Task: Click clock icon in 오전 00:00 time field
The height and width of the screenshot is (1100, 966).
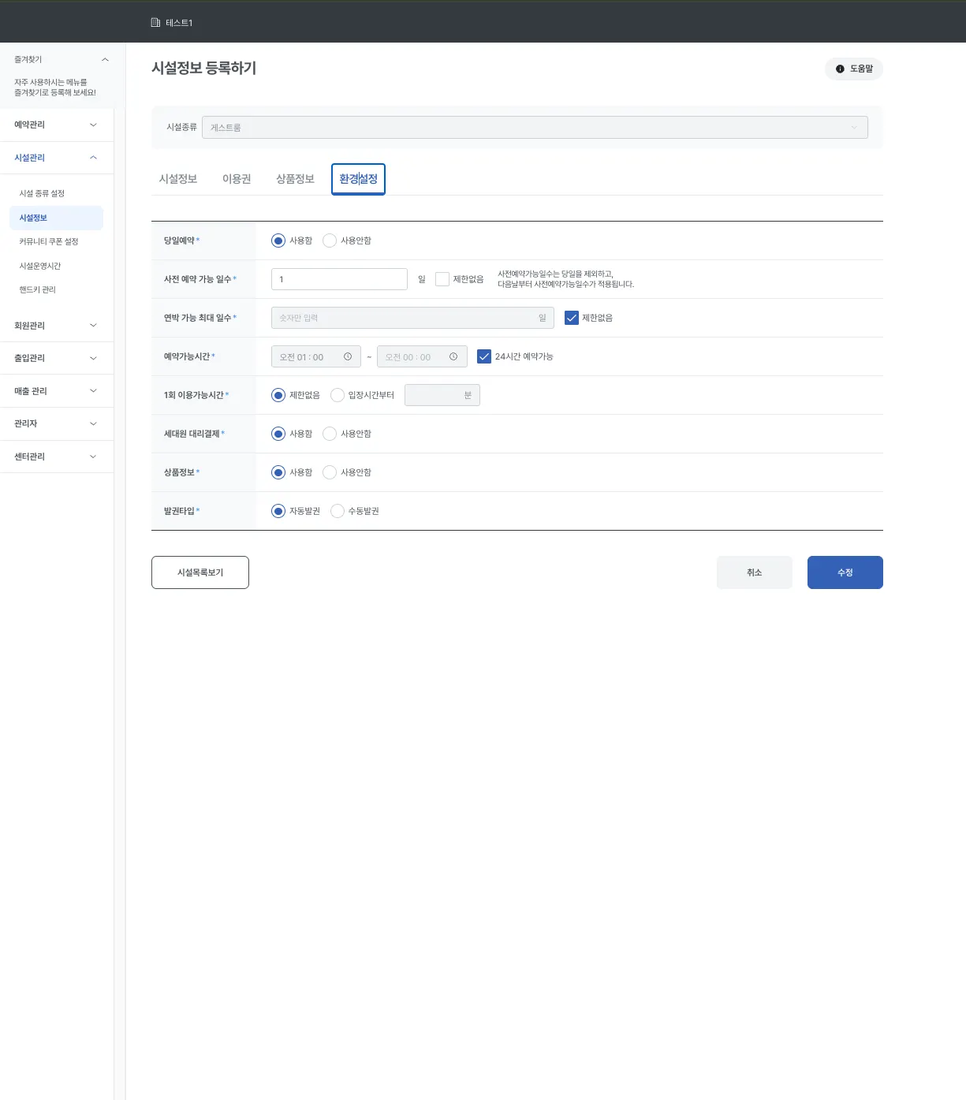Action: click(453, 356)
